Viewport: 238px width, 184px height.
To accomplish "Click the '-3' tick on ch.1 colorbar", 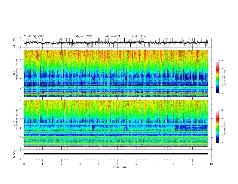I will click(222, 60).
